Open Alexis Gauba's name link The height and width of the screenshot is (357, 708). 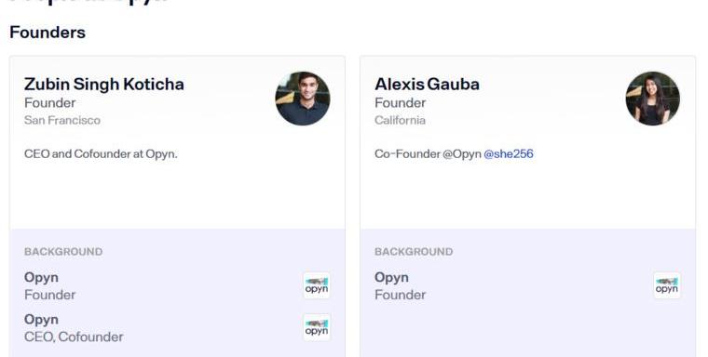427,85
